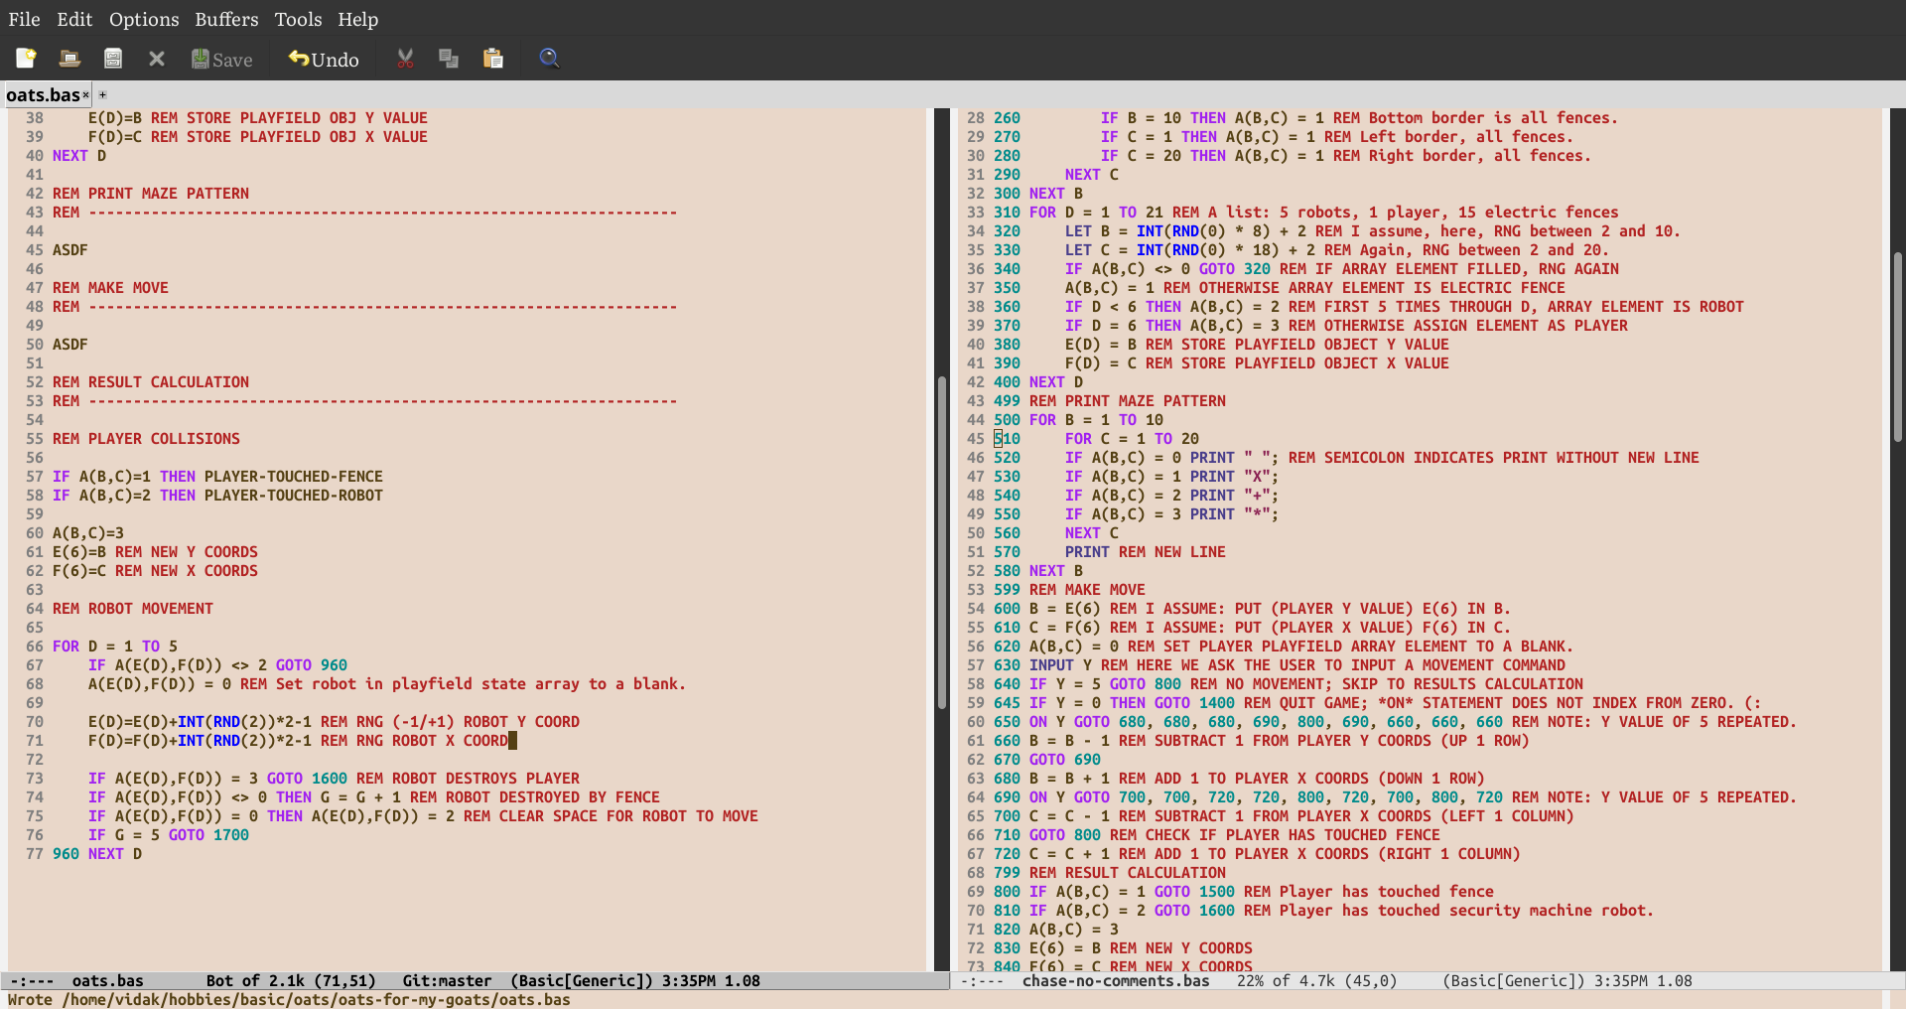Add a new tab with plus button
The image size is (1906, 1009).
pos(102,95)
